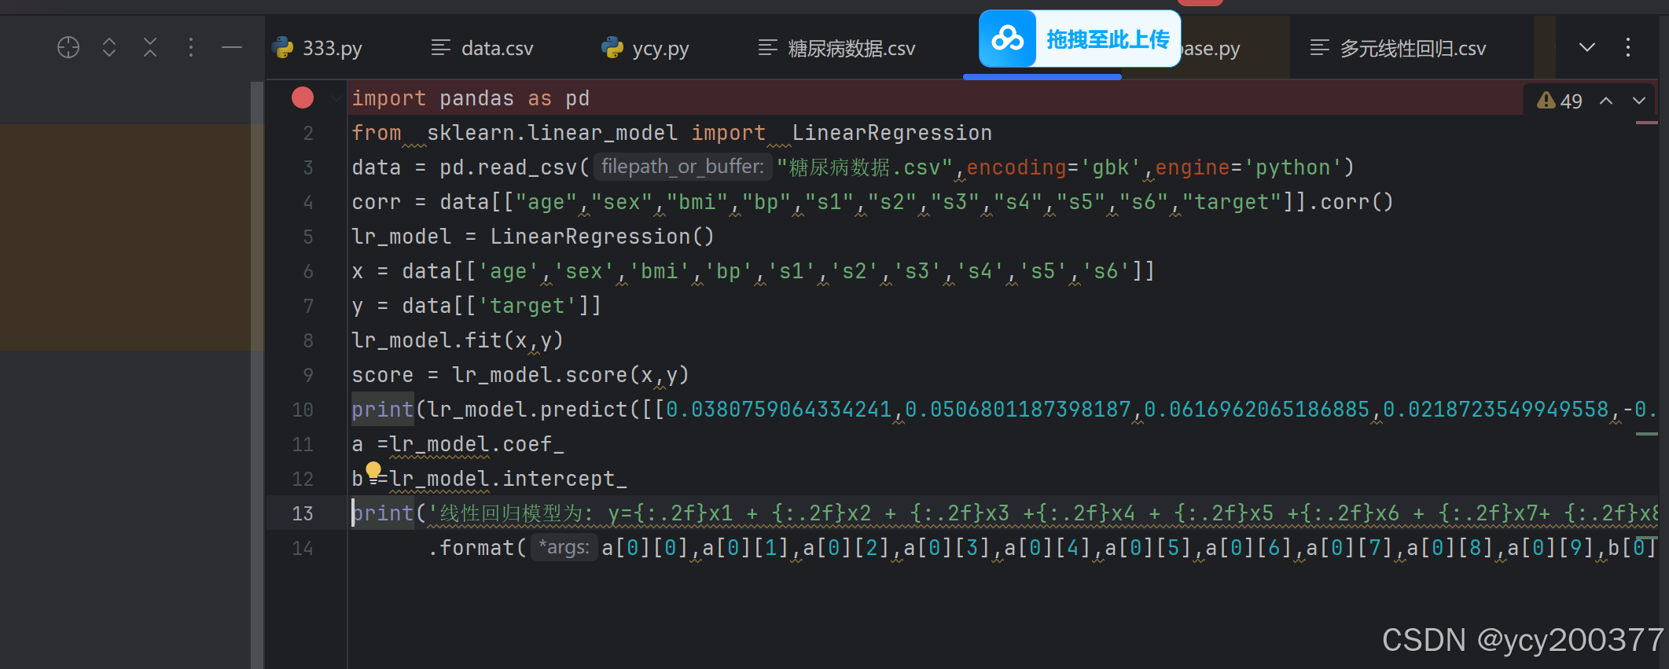Screen dimensions: 1669x669
Task: Click the project panel vertical scrollbar
Action: point(257,374)
